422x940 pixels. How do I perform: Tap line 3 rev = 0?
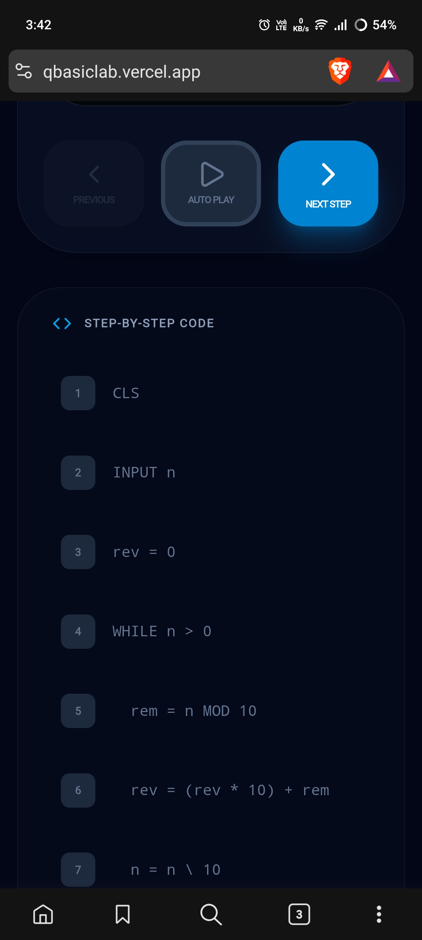click(x=144, y=552)
